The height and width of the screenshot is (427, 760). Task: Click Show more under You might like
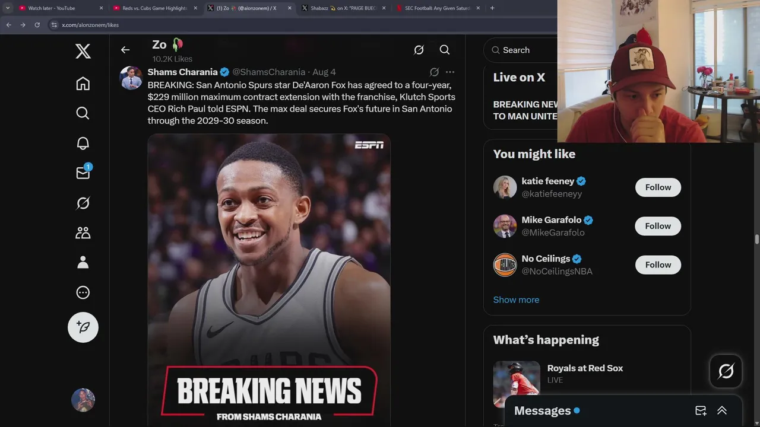pyautogui.click(x=516, y=299)
